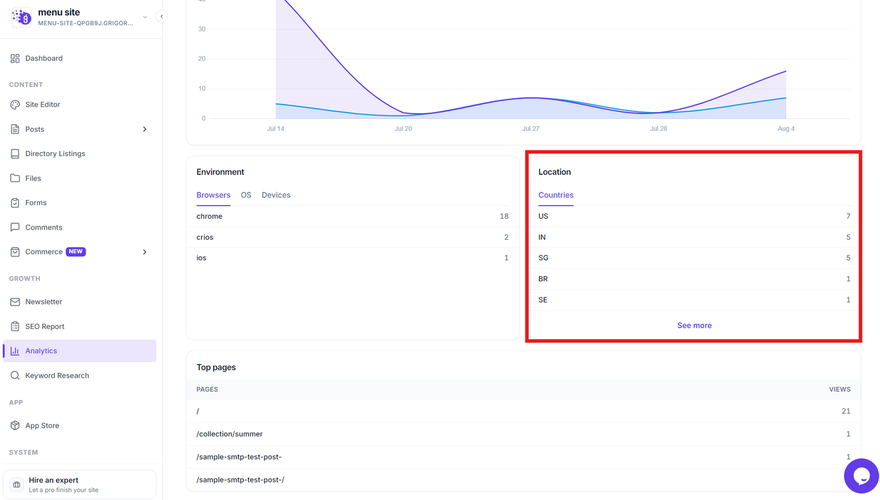Click the Site Editor palette icon
880x500 pixels.
click(15, 104)
